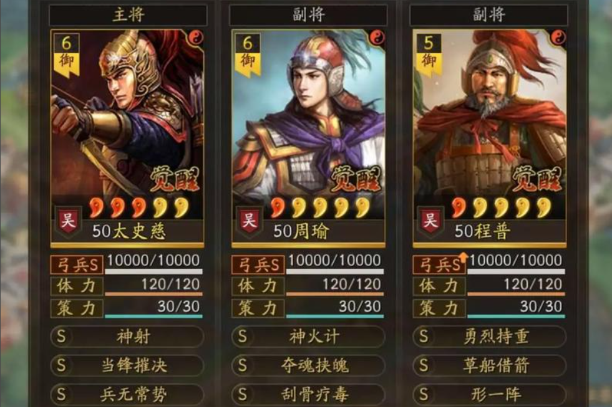
Task: Select the 副将 header above 周瑜
Action: click(308, 15)
